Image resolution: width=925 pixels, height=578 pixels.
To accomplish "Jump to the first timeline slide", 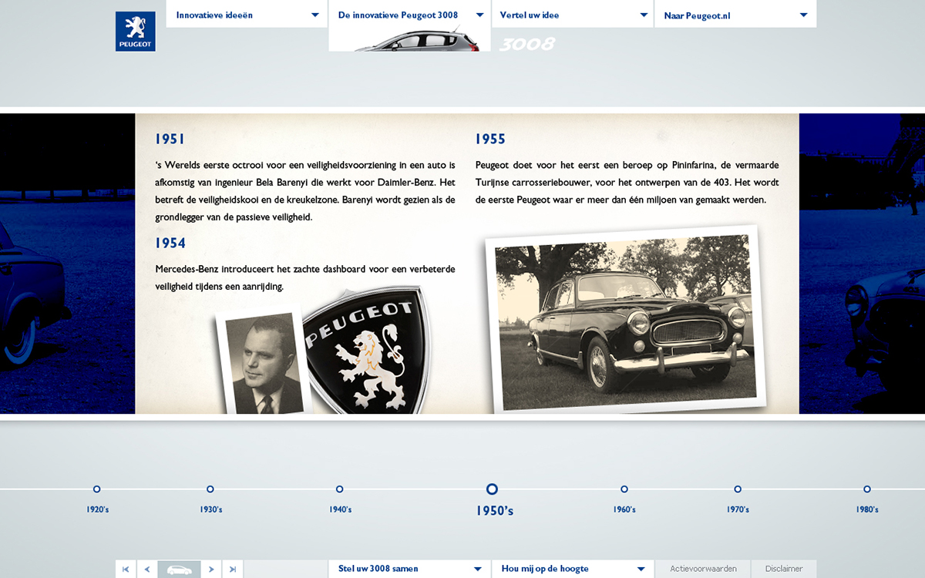I will click(x=126, y=570).
